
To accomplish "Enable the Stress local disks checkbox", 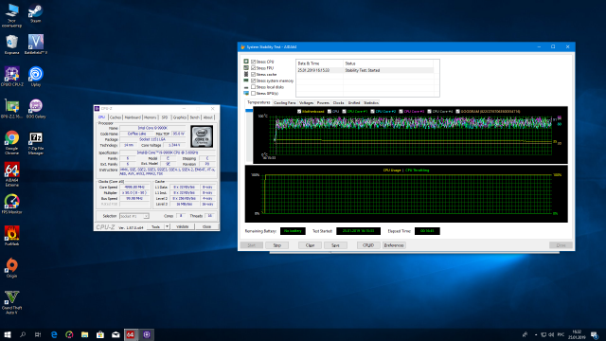I will click(x=254, y=87).
